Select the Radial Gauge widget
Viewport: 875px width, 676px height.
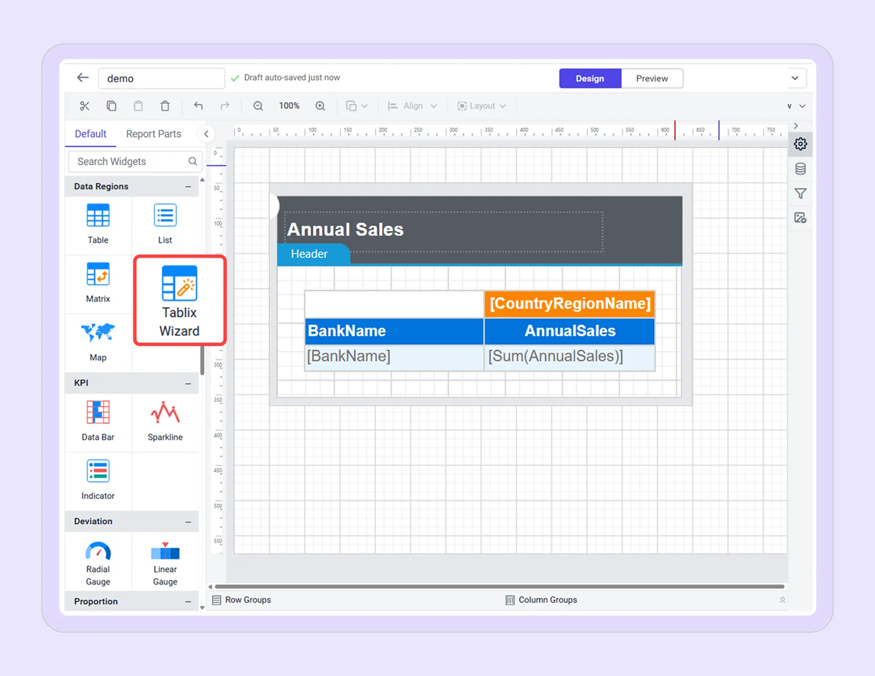point(97,561)
